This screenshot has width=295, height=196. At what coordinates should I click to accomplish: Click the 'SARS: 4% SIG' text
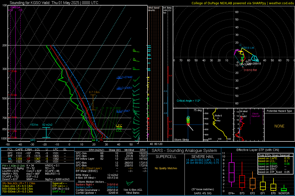tap(202, 193)
